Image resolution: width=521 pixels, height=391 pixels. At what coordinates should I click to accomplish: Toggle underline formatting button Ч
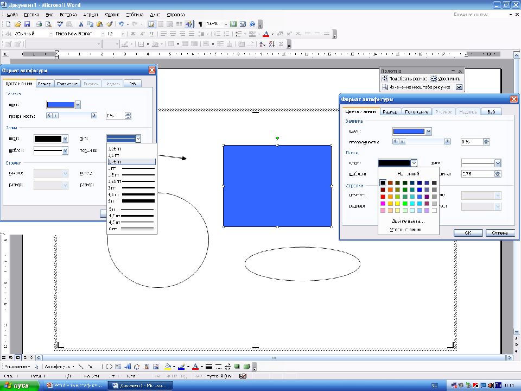(151, 34)
